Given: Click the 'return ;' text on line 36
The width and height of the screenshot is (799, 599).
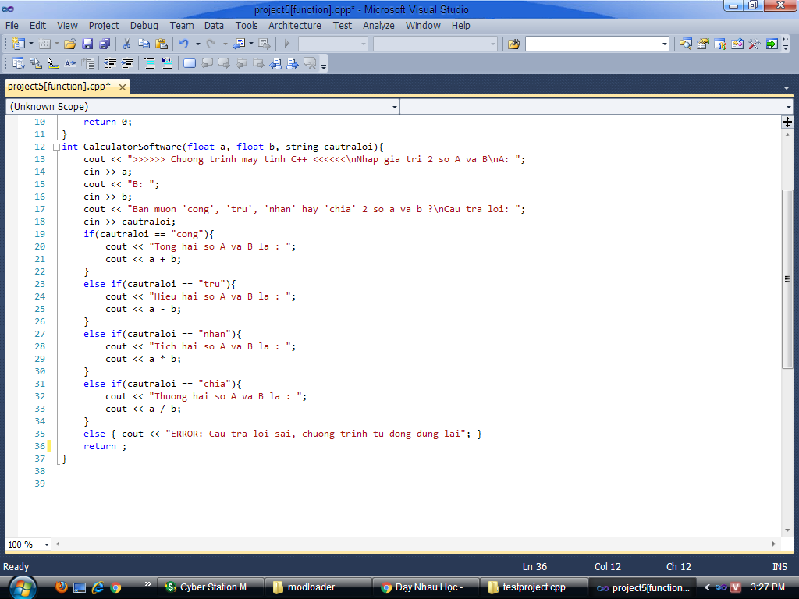Looking at the screenshot, I should click(x=105, y=446).
